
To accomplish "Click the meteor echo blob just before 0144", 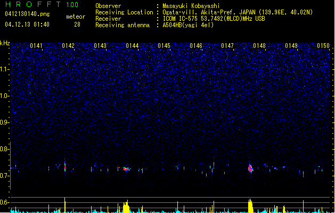I will click(x=126, y=169).
